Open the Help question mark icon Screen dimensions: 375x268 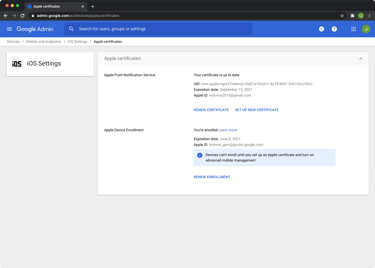point(334,29)
